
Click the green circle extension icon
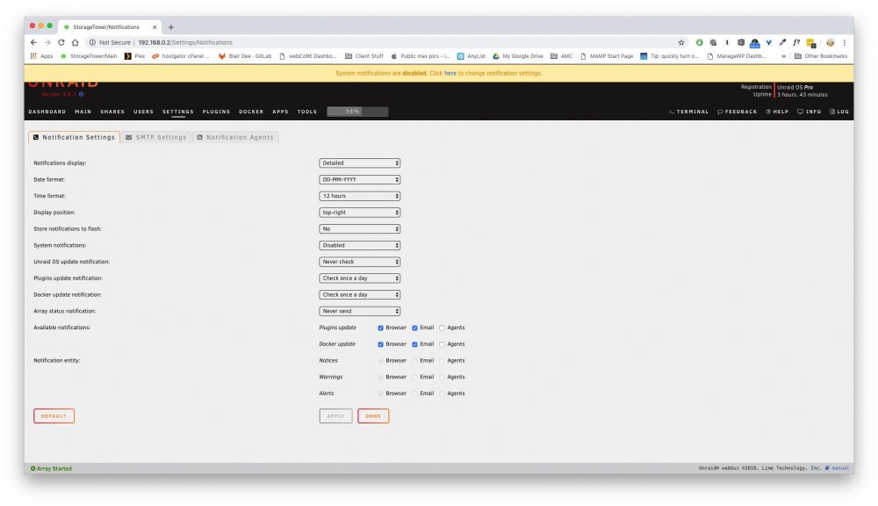tap(700, 42)
